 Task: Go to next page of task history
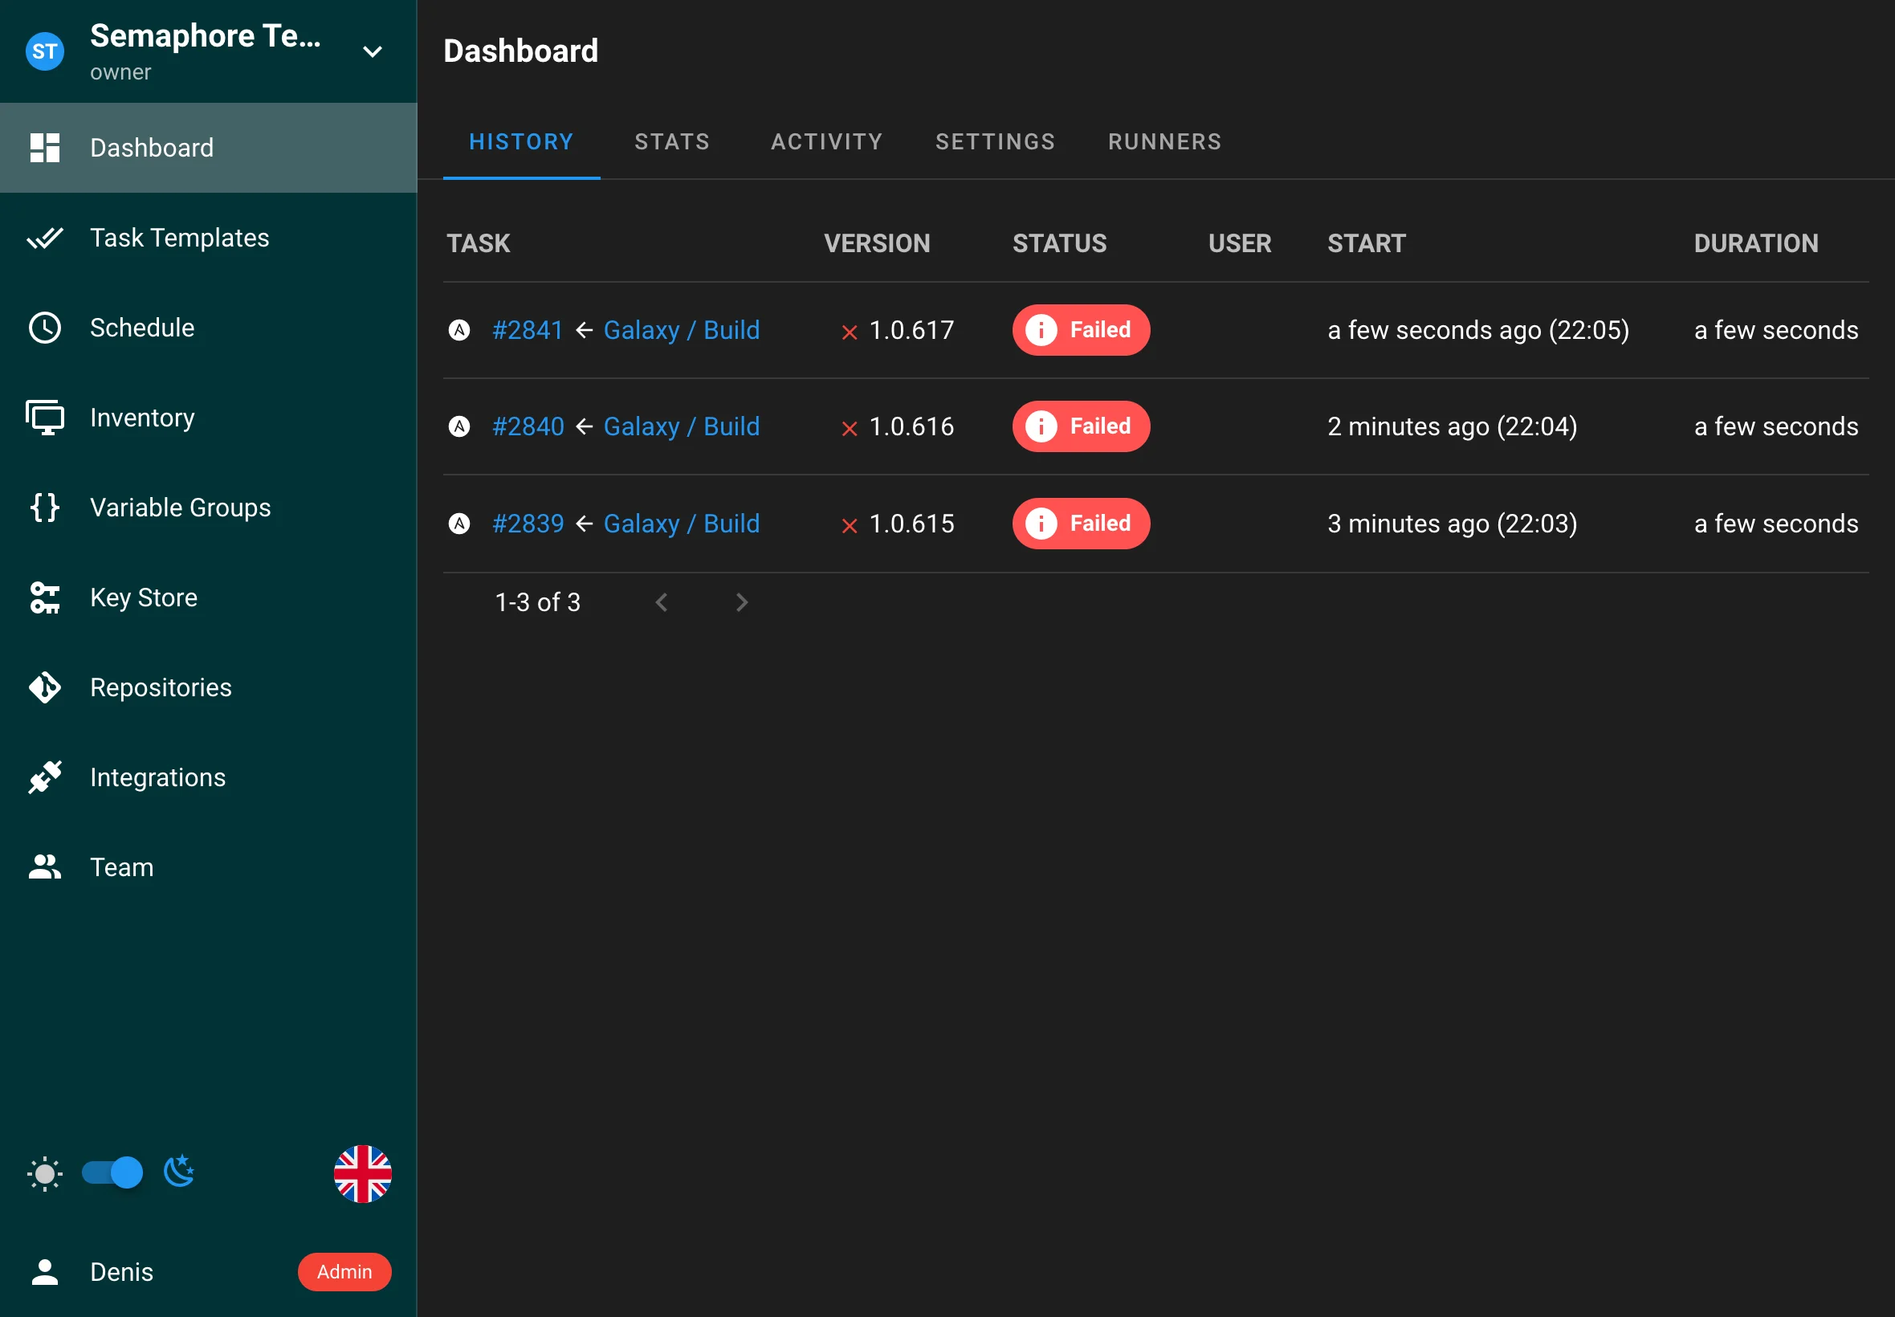tap(742, 602)
